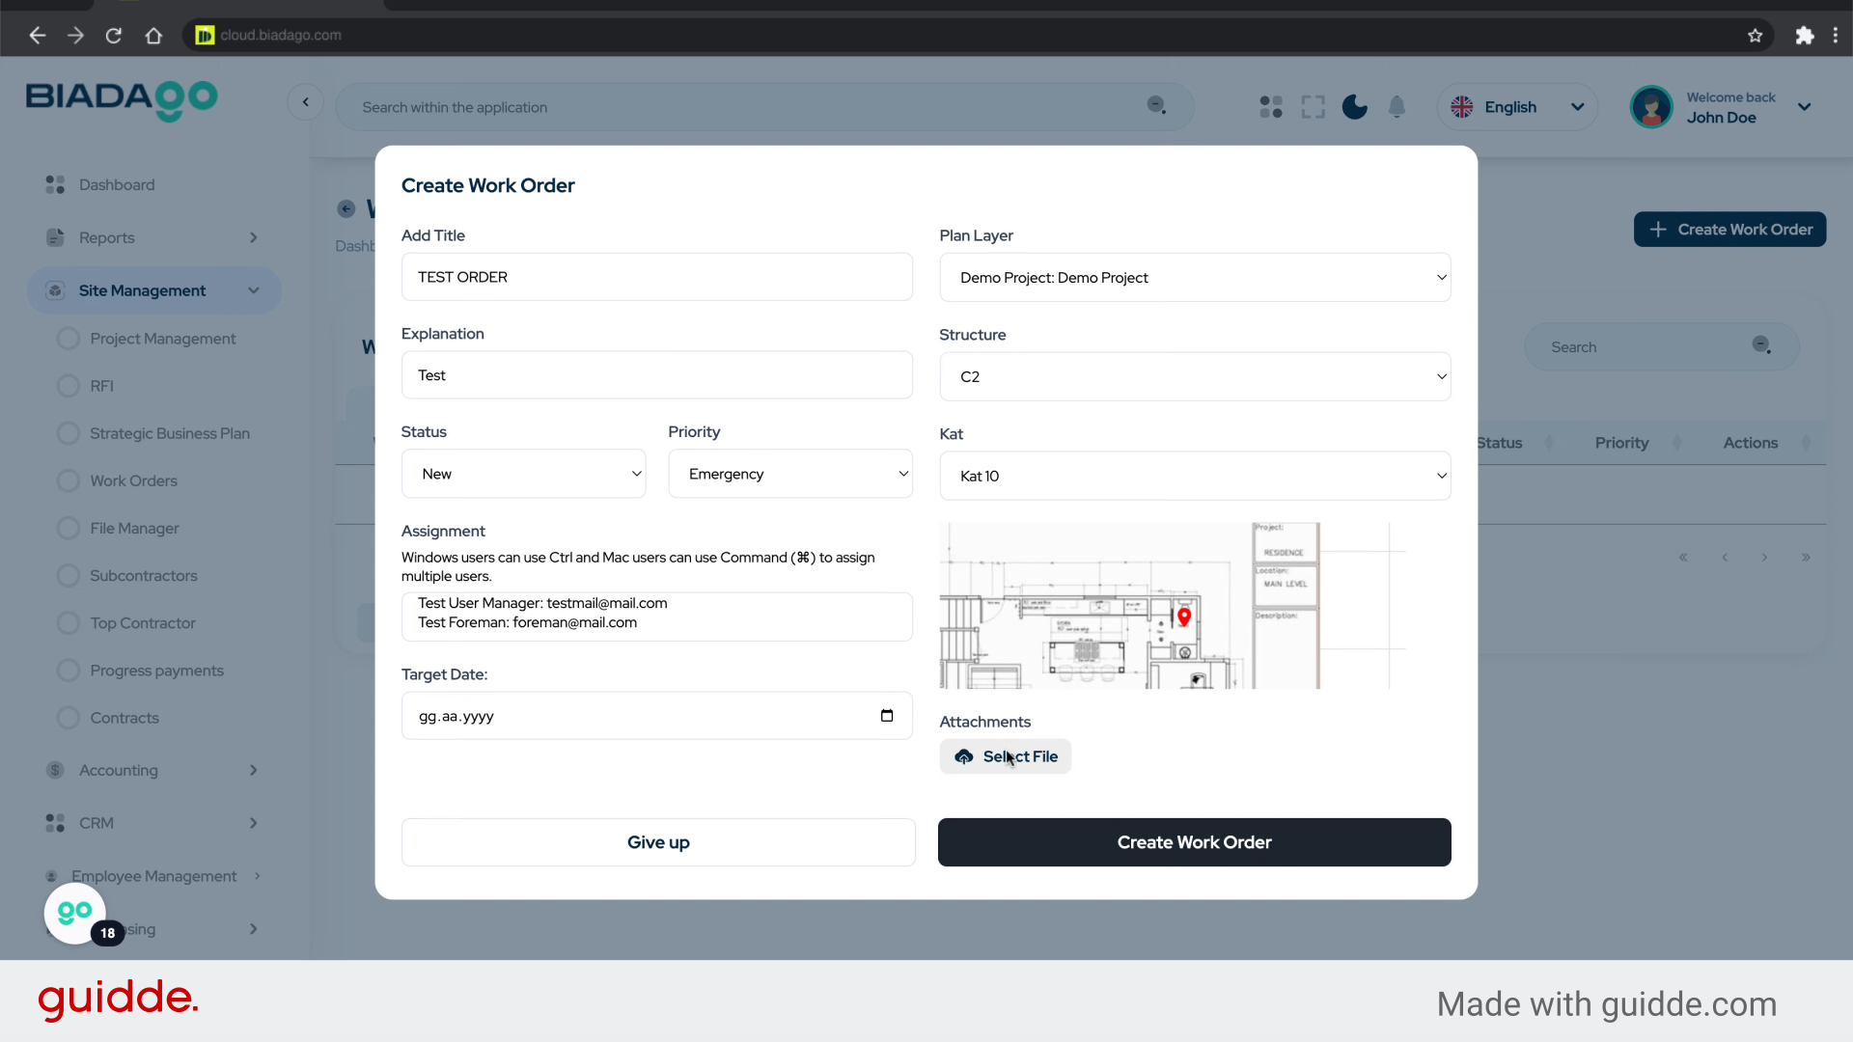Open the Status dropdown showing New
Screen dimensions: 1853x1042
click(523, 474)
